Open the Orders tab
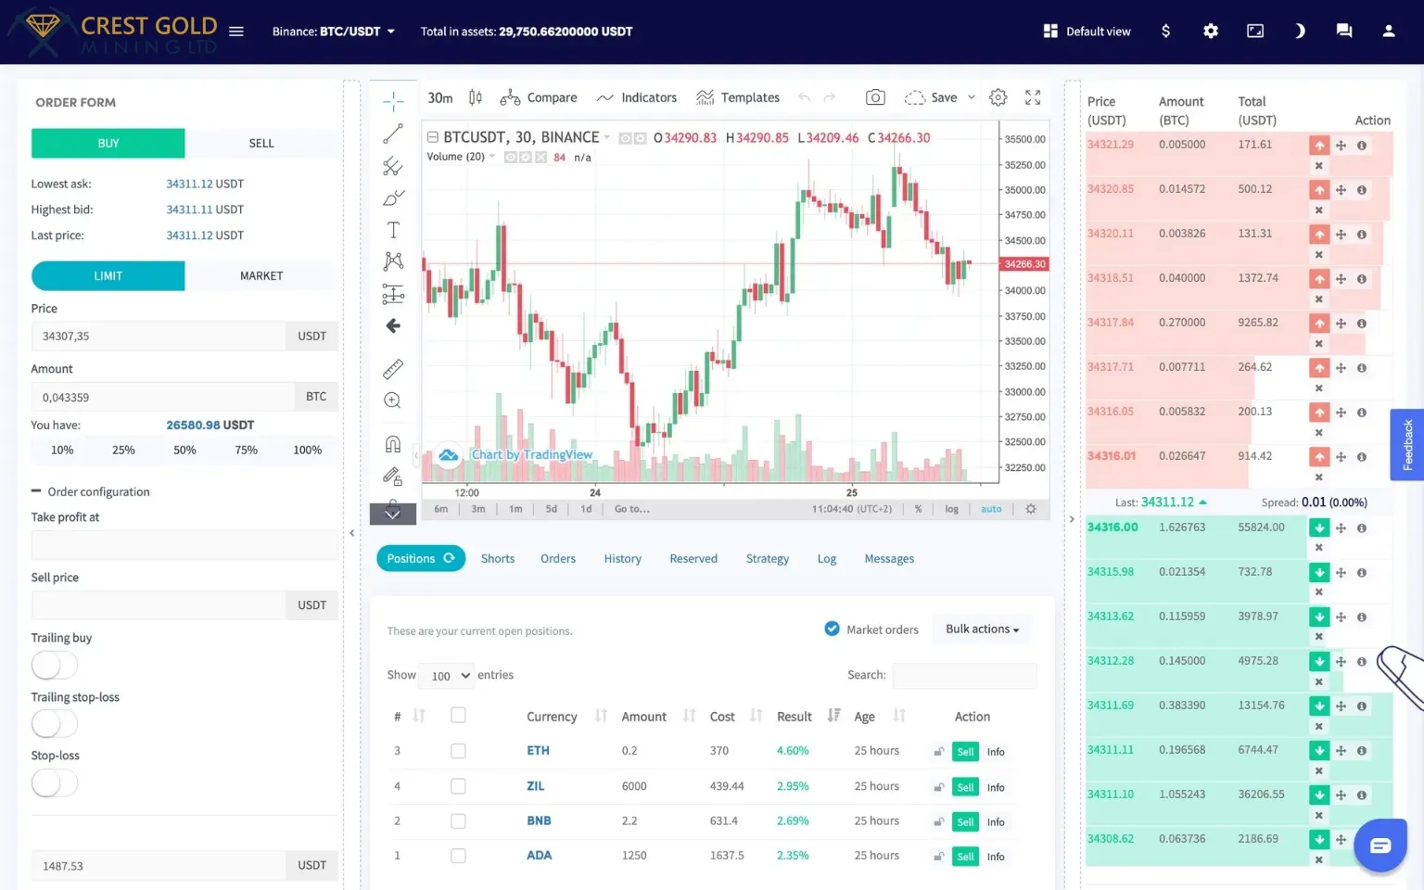Screen dimensions: 1424x890 [558, 558]
